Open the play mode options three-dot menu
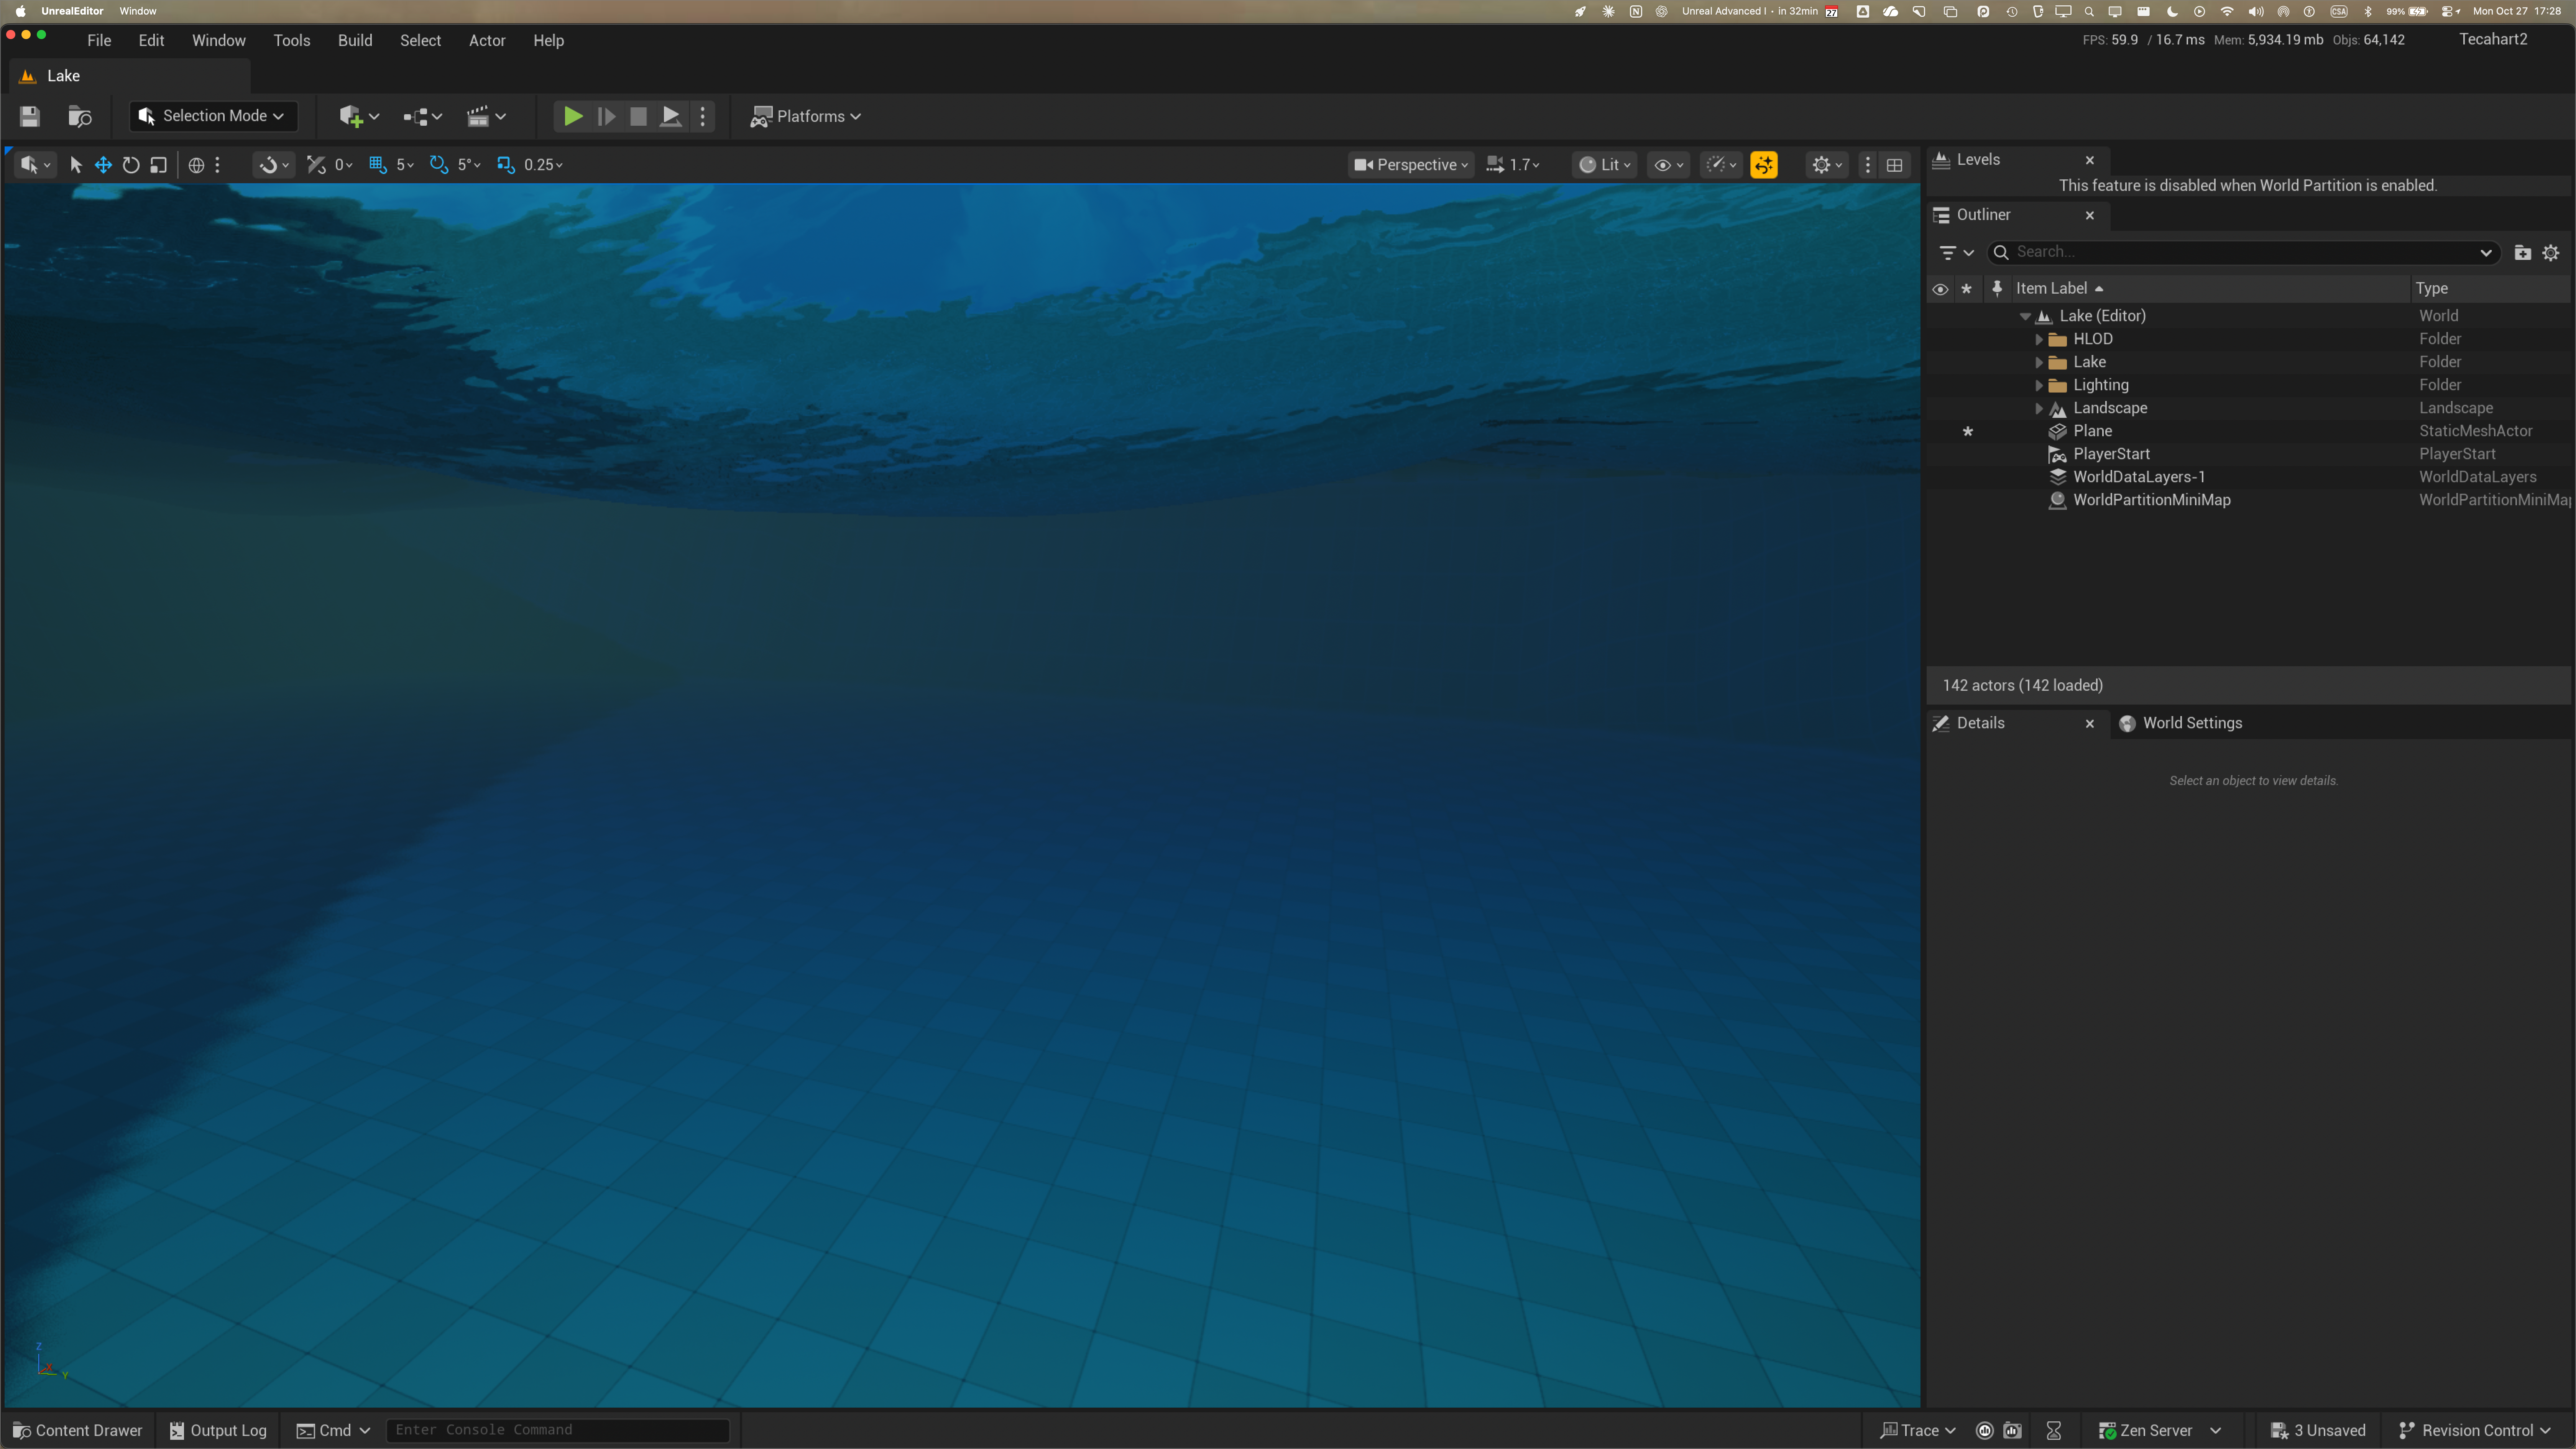The height and width of the screenshot is (1449, 2576). click(x=703, y=116)
